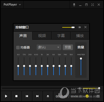Pin the 控制窗口 panel
This screenshot has height=102, width=104.
(79, 27)
